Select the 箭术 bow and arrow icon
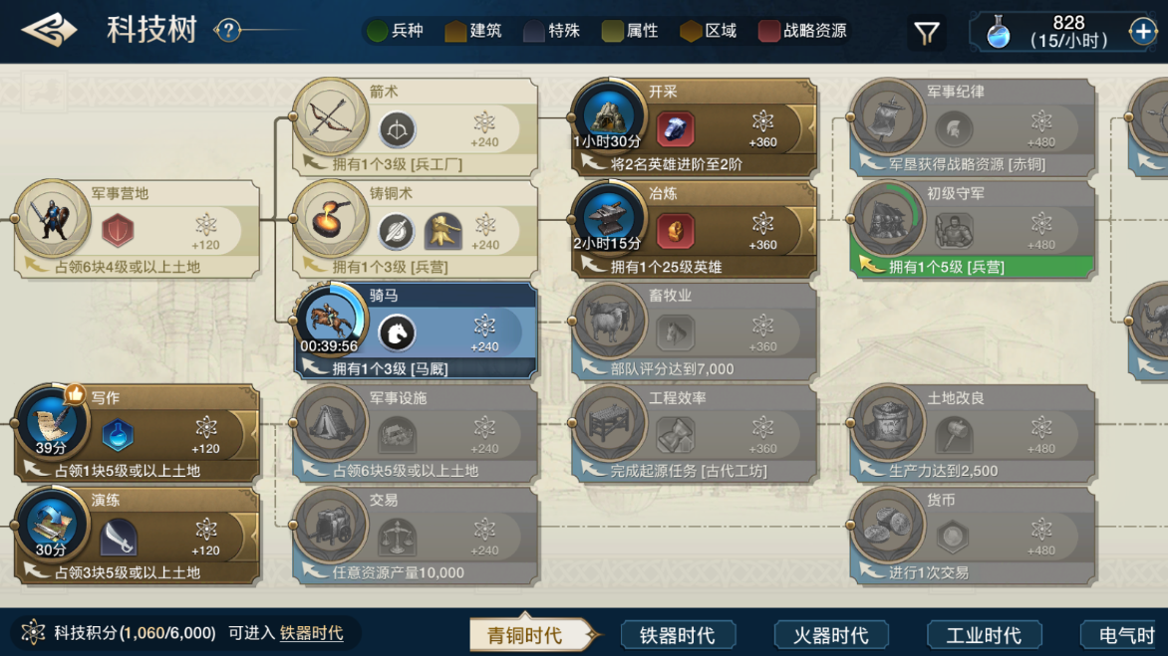This screenshot has height=656, width=1168. 329,116
